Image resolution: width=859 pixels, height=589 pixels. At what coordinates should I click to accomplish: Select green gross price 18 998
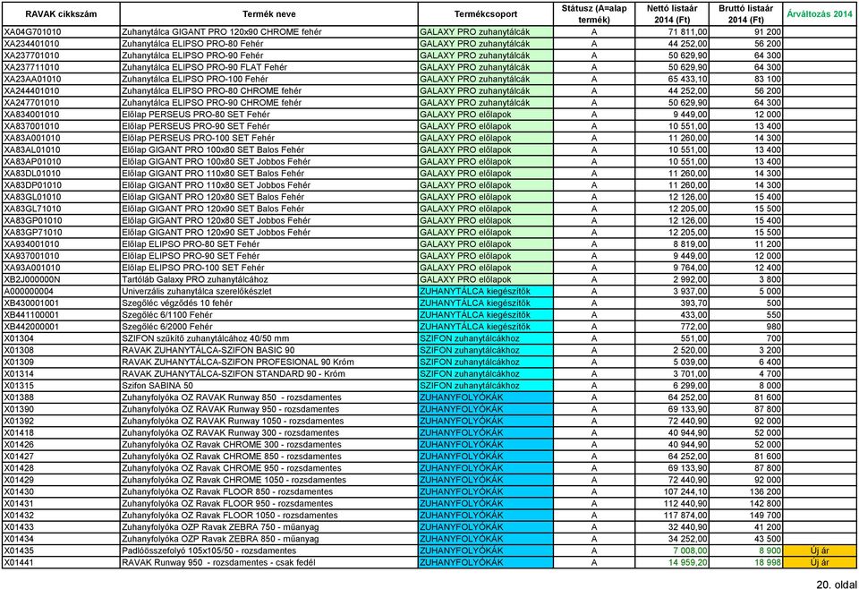745,562
